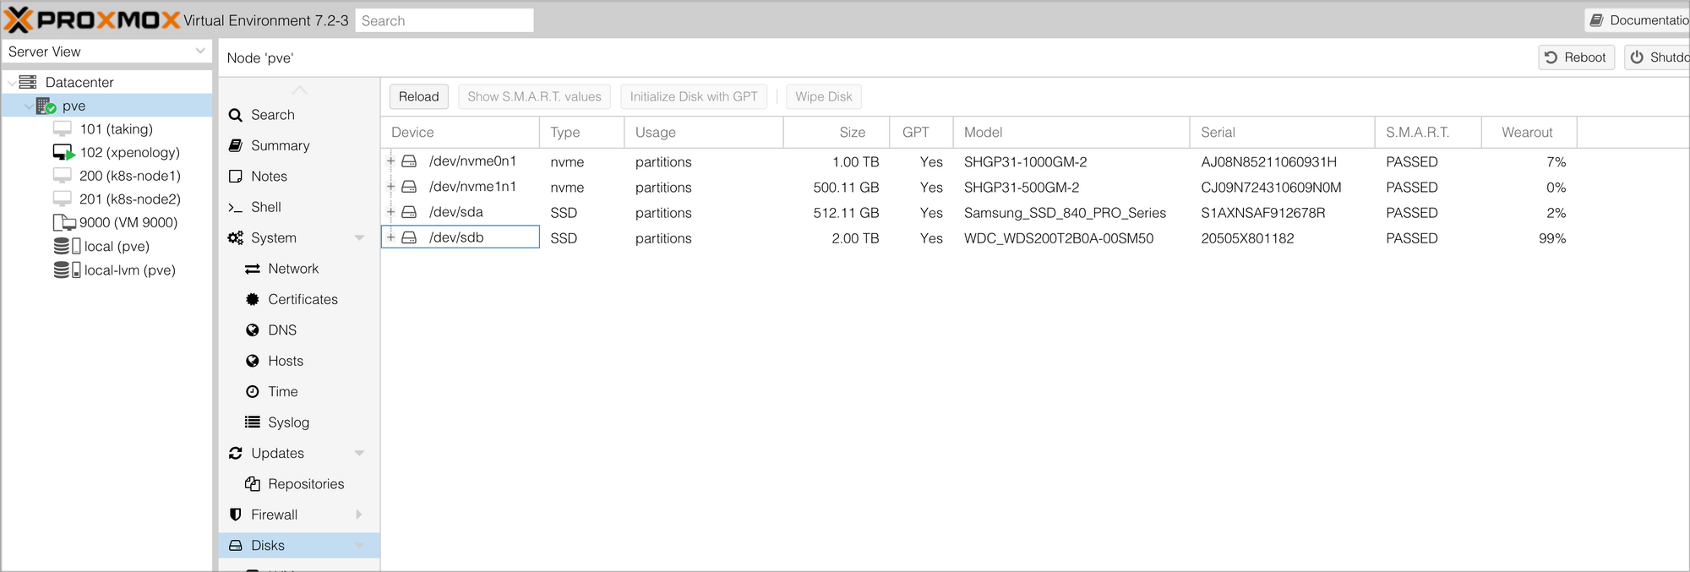Expand the Firewall submenu arrow
This screenshot has height=572, width=1690.
[x=359, y=515]
